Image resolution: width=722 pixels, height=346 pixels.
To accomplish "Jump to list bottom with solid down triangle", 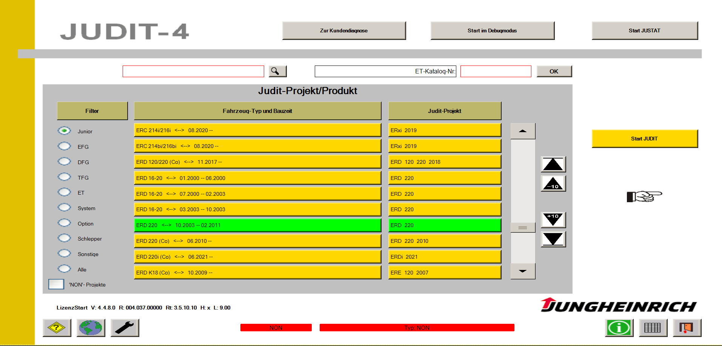I will (553, 239).
